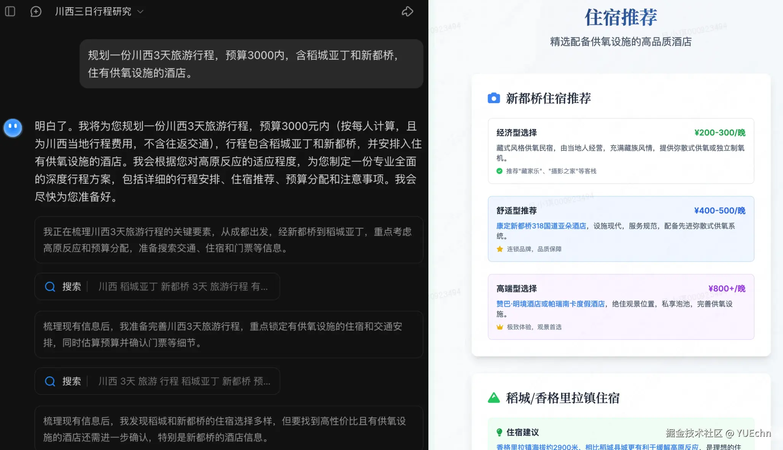Click the share arrow icon
783x450 pixels.
point(407,11)
